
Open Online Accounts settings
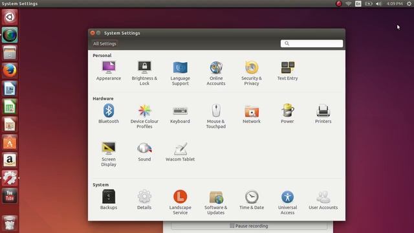pyautogui.click(x=216, y=73)
